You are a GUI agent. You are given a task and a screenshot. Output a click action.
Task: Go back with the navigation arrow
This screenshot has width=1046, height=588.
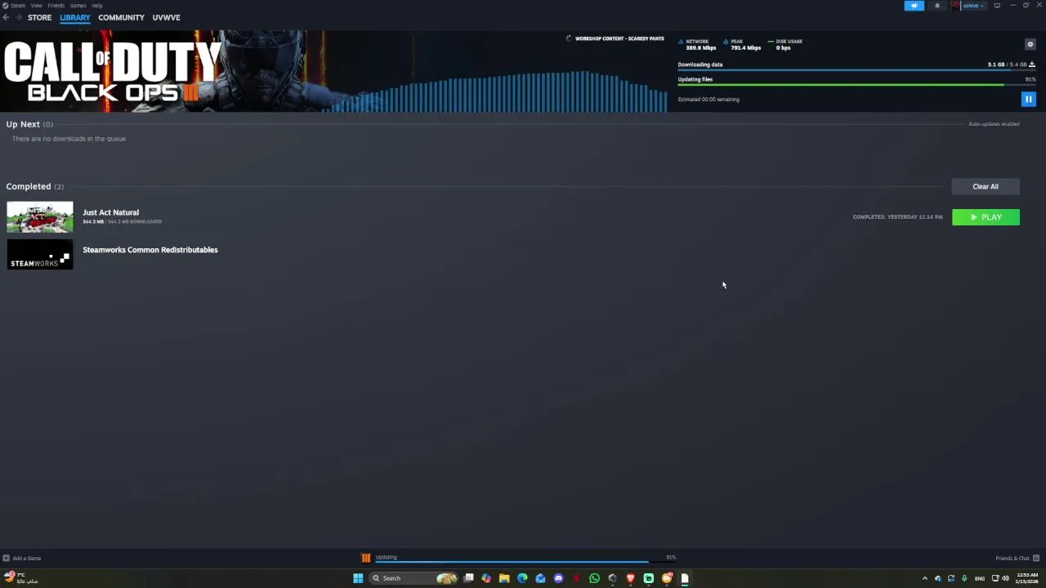tap(6, 17)
